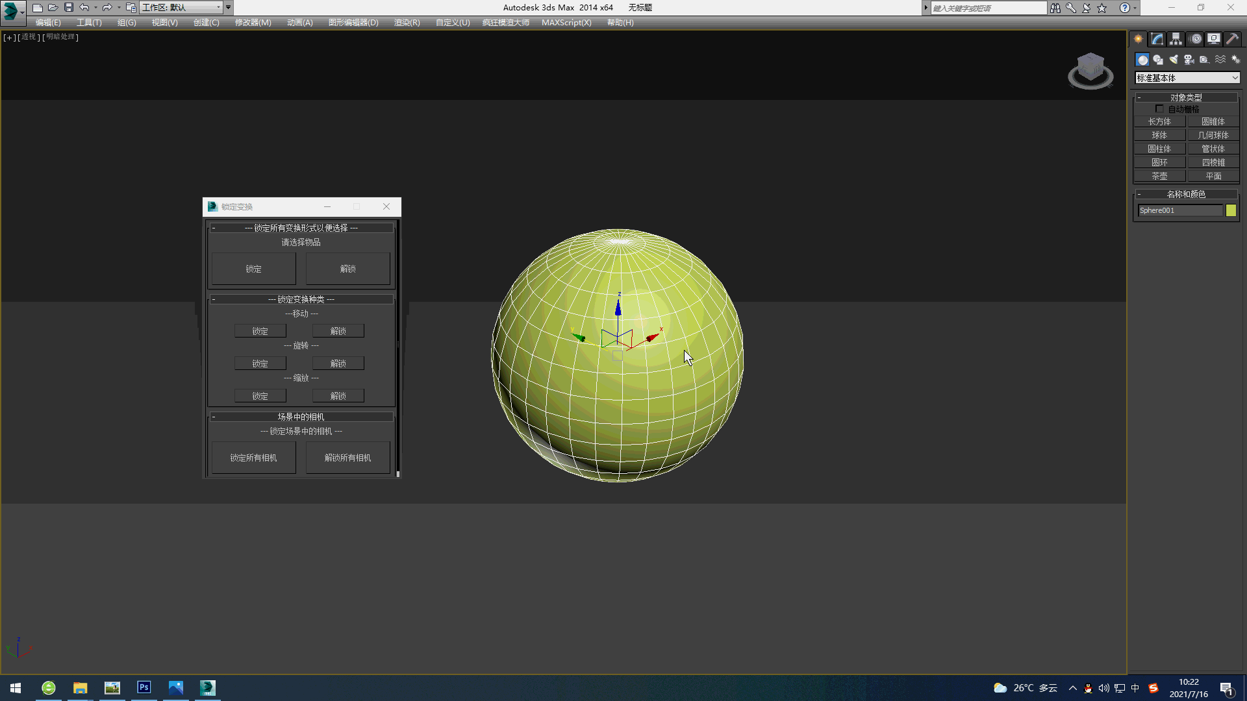Open the Hierarchy panel tab
The width and height of the screenshot is (1247, 701).
[1176, 40]
